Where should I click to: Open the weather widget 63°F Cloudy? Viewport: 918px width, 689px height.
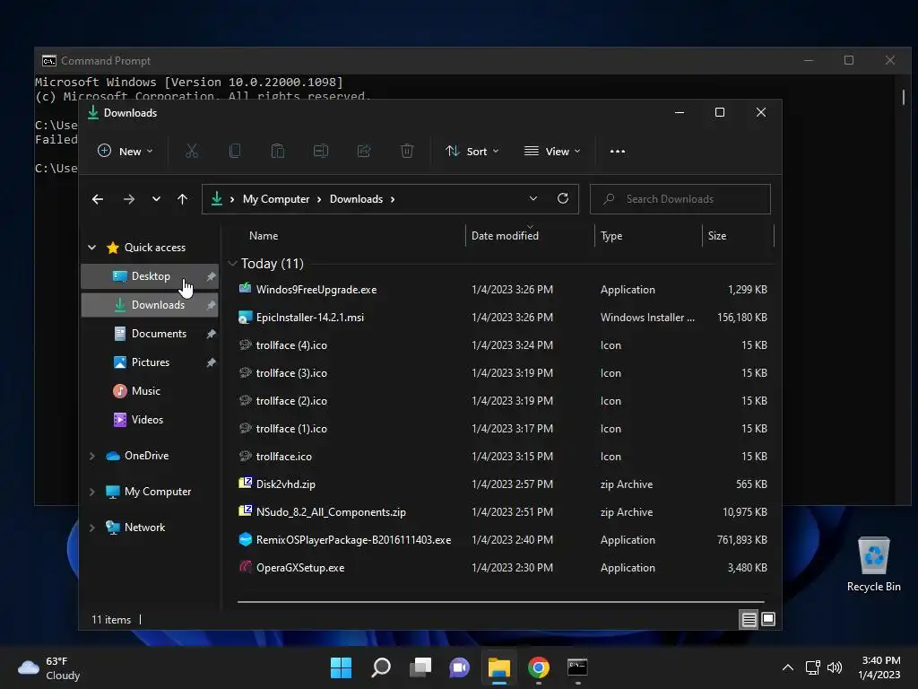point(49,667)
